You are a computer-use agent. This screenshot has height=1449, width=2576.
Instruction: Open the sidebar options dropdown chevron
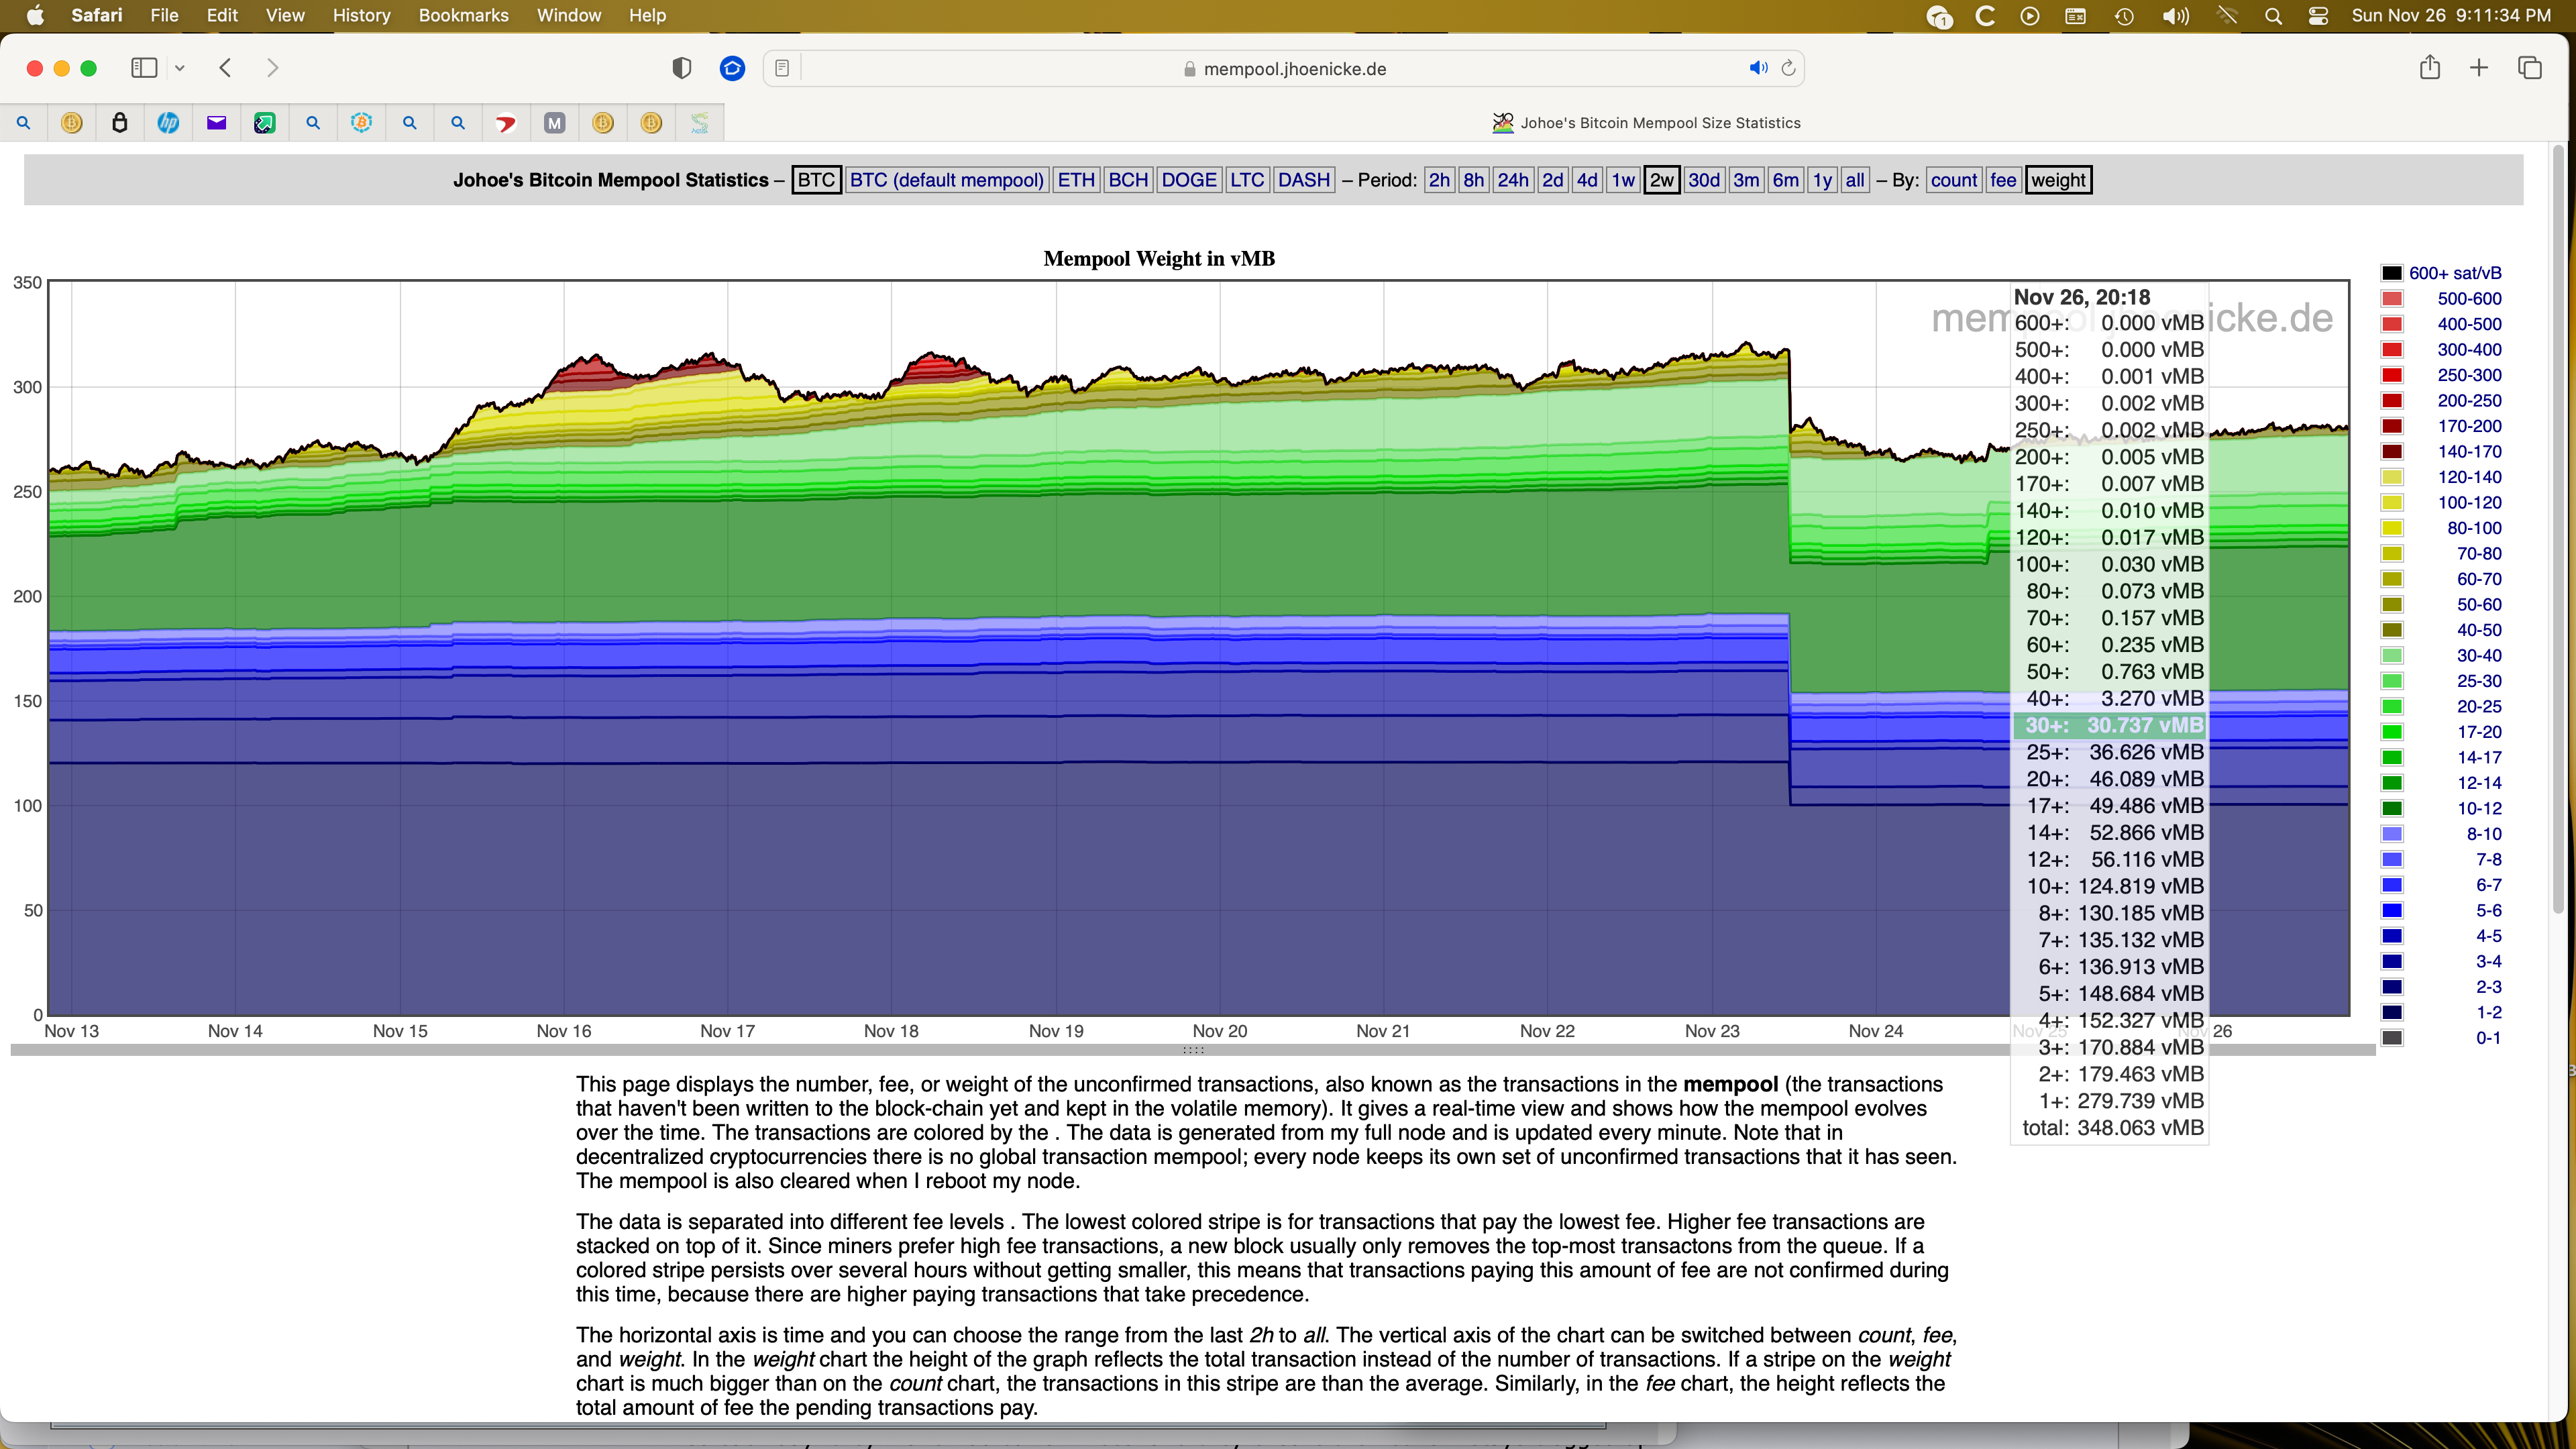[x=180, y=68]
